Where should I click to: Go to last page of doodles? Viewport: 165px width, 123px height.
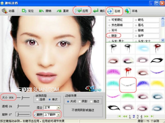(x=152, y=116)
